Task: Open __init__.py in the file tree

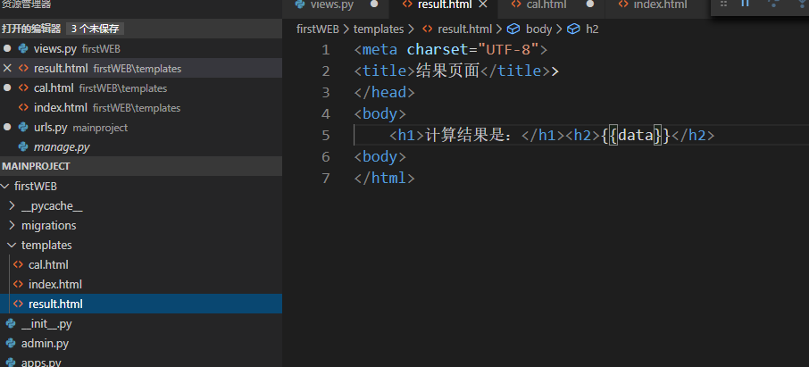Action: point(141,323)
